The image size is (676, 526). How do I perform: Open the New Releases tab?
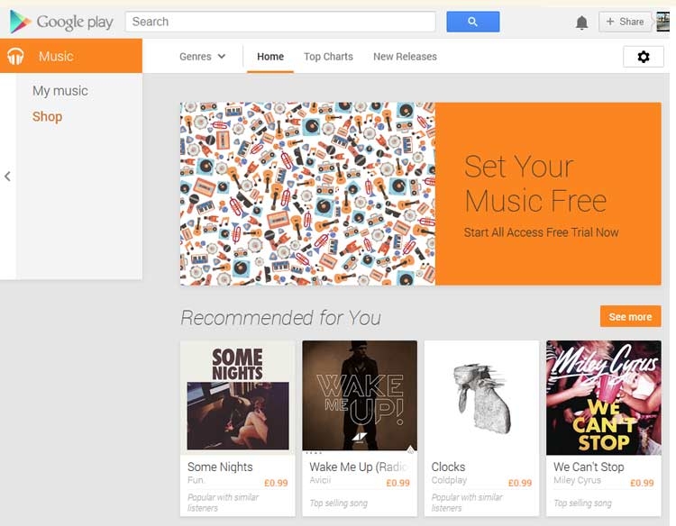[x=405, y=57]
